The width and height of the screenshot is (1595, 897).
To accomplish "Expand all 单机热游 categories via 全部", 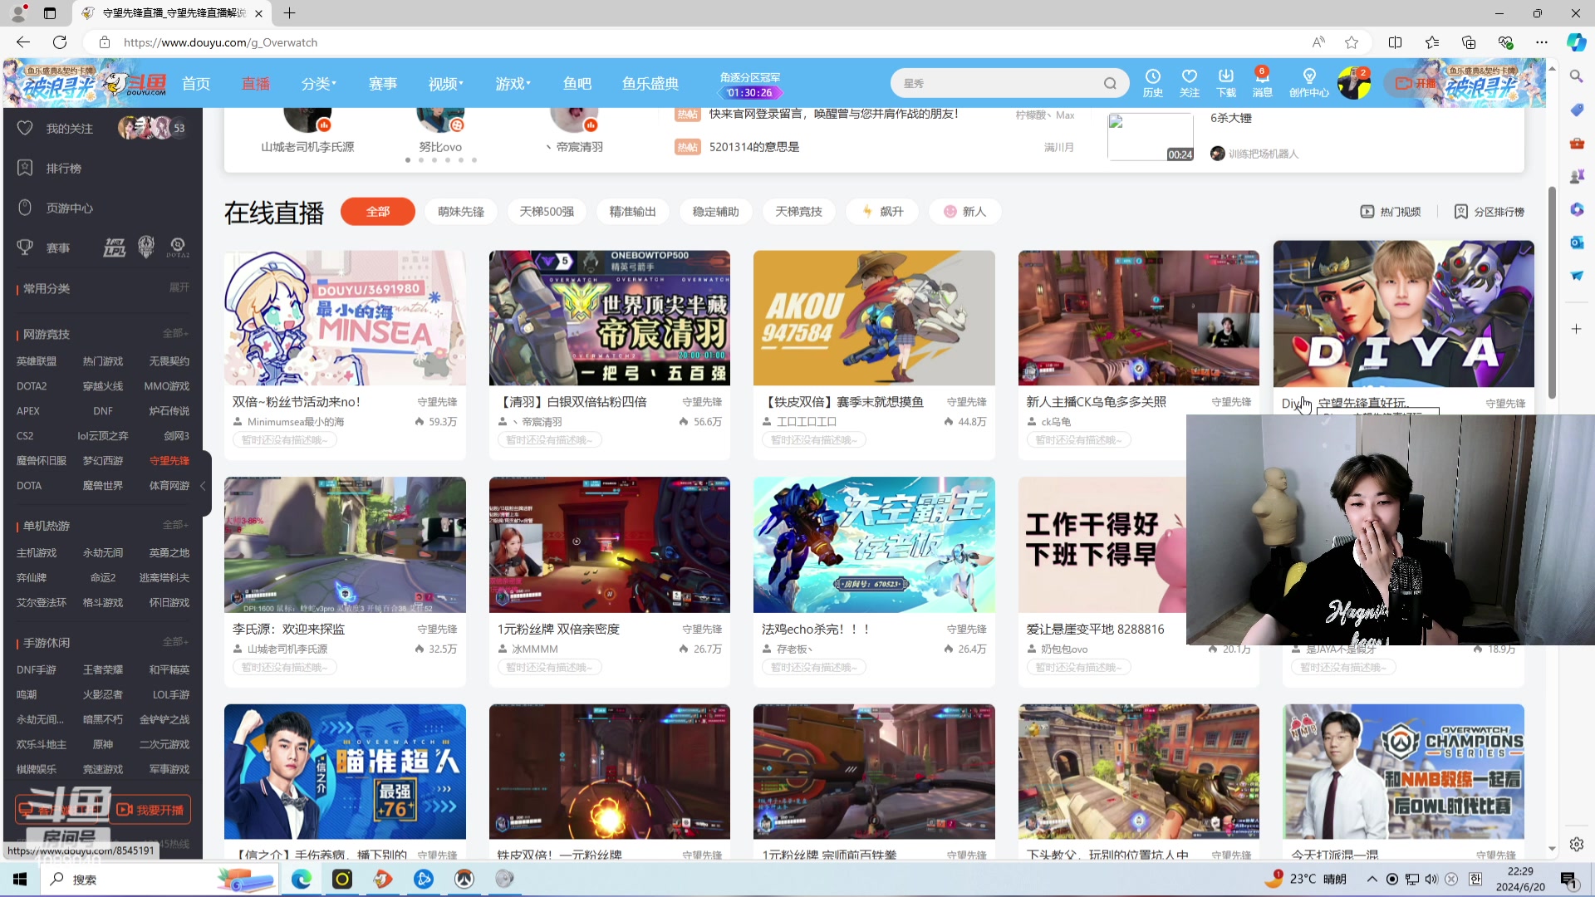I will pyautogui.click(x=175, y=525).
